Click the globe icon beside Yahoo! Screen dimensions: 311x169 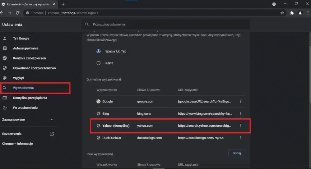(x=98, y=126)
